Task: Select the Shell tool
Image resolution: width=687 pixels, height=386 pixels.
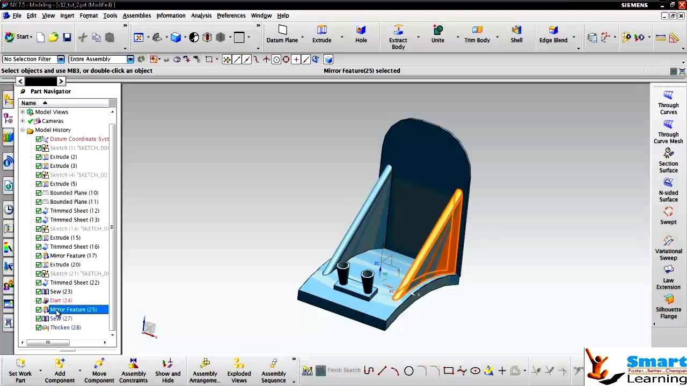Action: click(516, 35)
